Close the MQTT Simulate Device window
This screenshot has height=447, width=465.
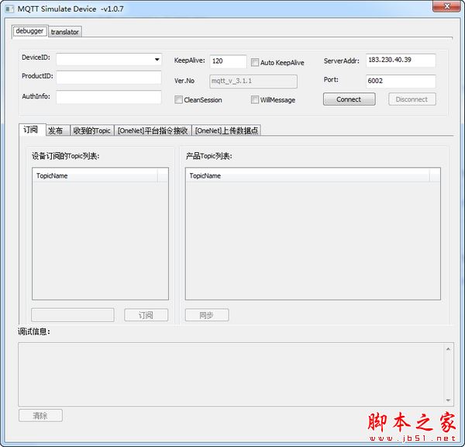pos(447,6)
